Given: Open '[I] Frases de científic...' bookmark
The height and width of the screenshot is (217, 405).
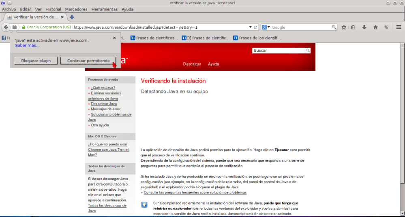Looking at the screenshot, I should pos(206,38).
